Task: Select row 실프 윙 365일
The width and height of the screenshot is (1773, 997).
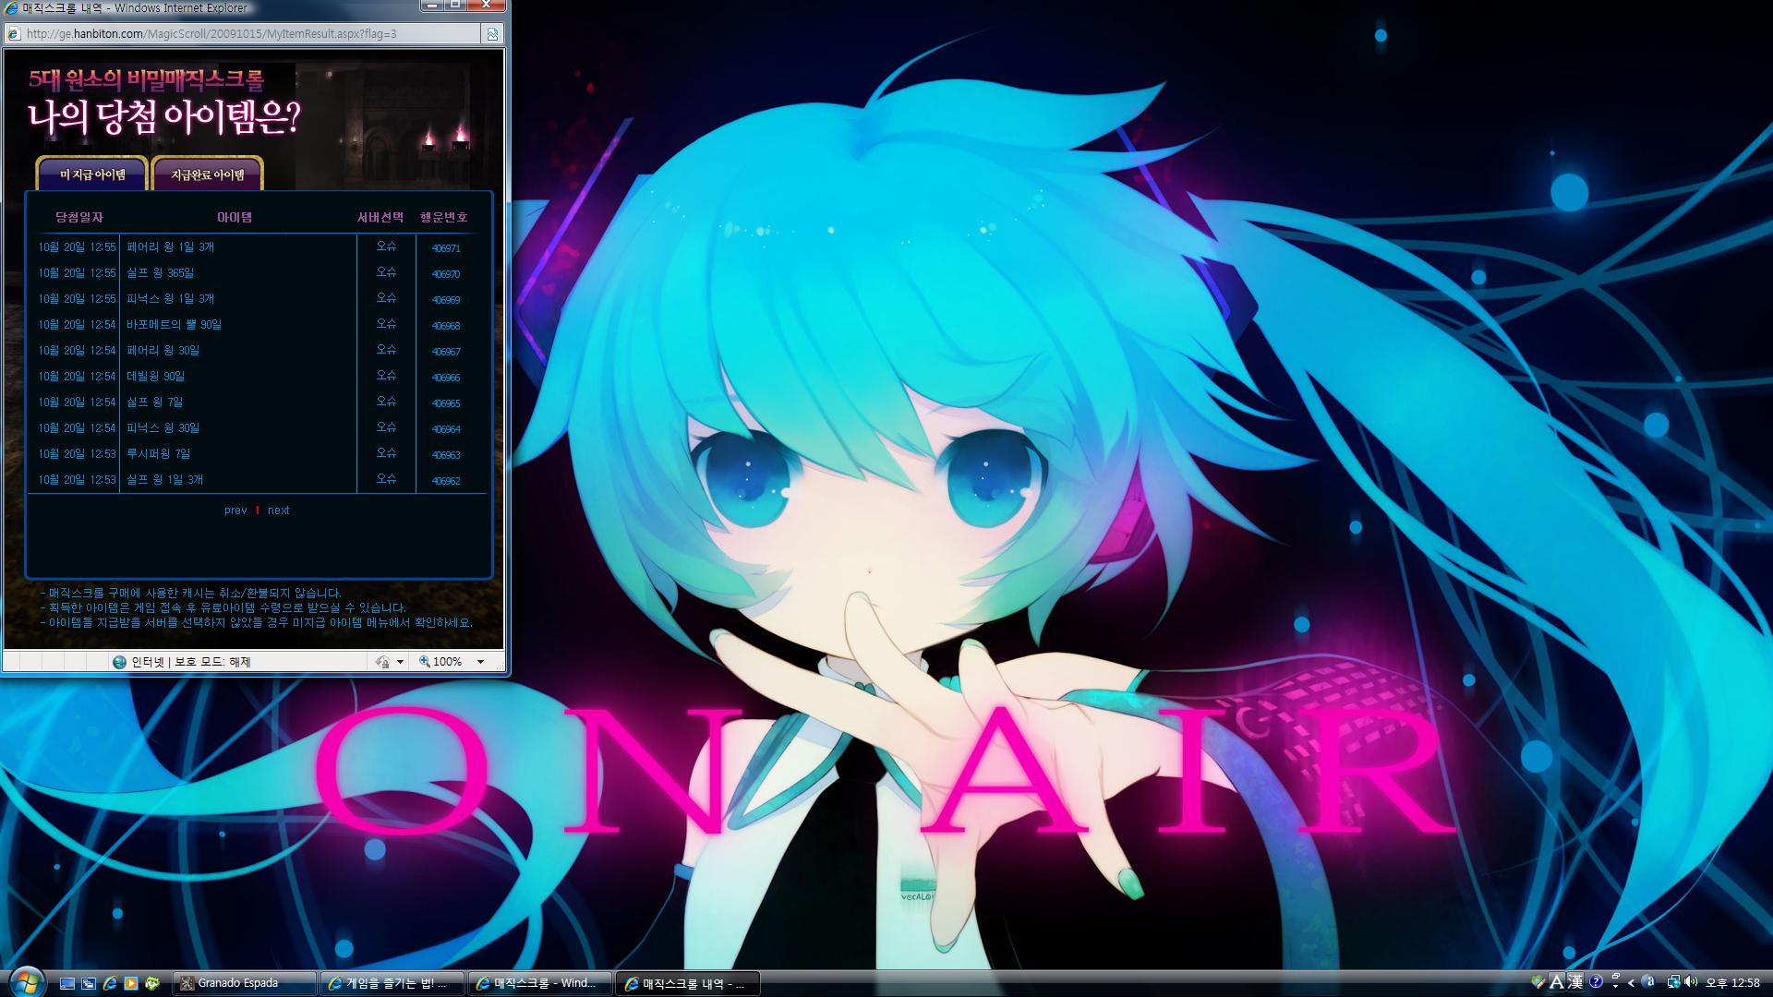Action: [x=257, y=273]
